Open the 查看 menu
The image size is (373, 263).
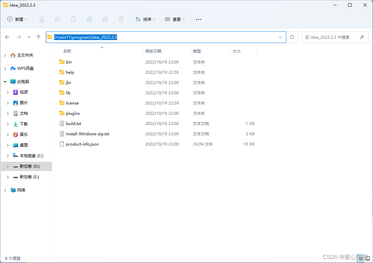click(174, 19)
